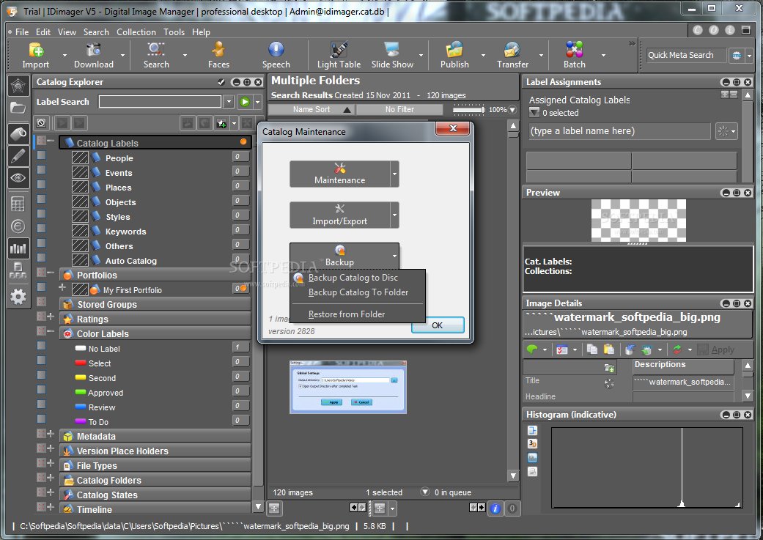Expand My First Portfolio node

tap(62, 287)
